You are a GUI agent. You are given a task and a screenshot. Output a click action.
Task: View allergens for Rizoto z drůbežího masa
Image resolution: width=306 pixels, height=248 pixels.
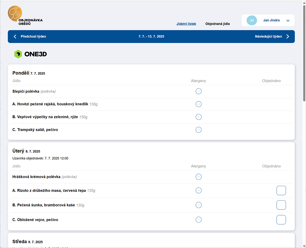coord(198,190)
